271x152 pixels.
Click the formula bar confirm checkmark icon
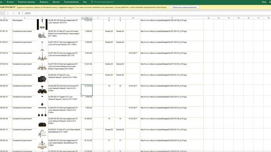point(14,13)
